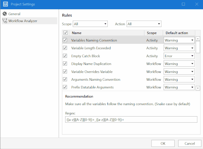The width and height of the screenshot is (203, 149).
Task: Click the General gear icon
Action: [5, 14]
